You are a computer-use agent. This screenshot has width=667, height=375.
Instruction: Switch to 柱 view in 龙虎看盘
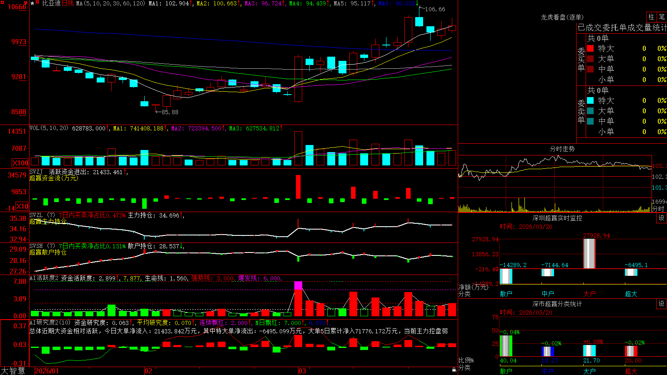click(x=651, y=17)
